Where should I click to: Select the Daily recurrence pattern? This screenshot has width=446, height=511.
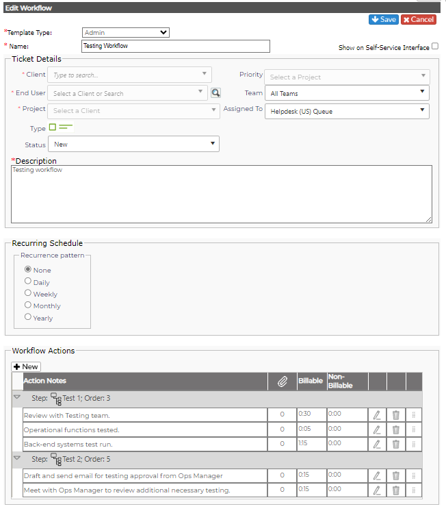[28, 281]
